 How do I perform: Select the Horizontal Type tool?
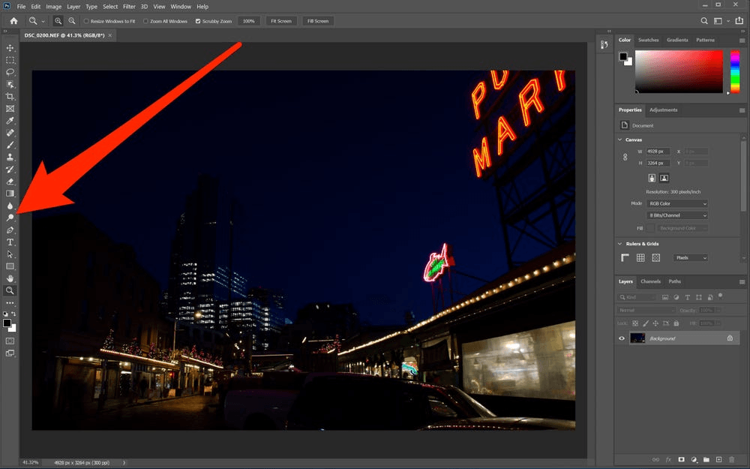pos(10,242)
